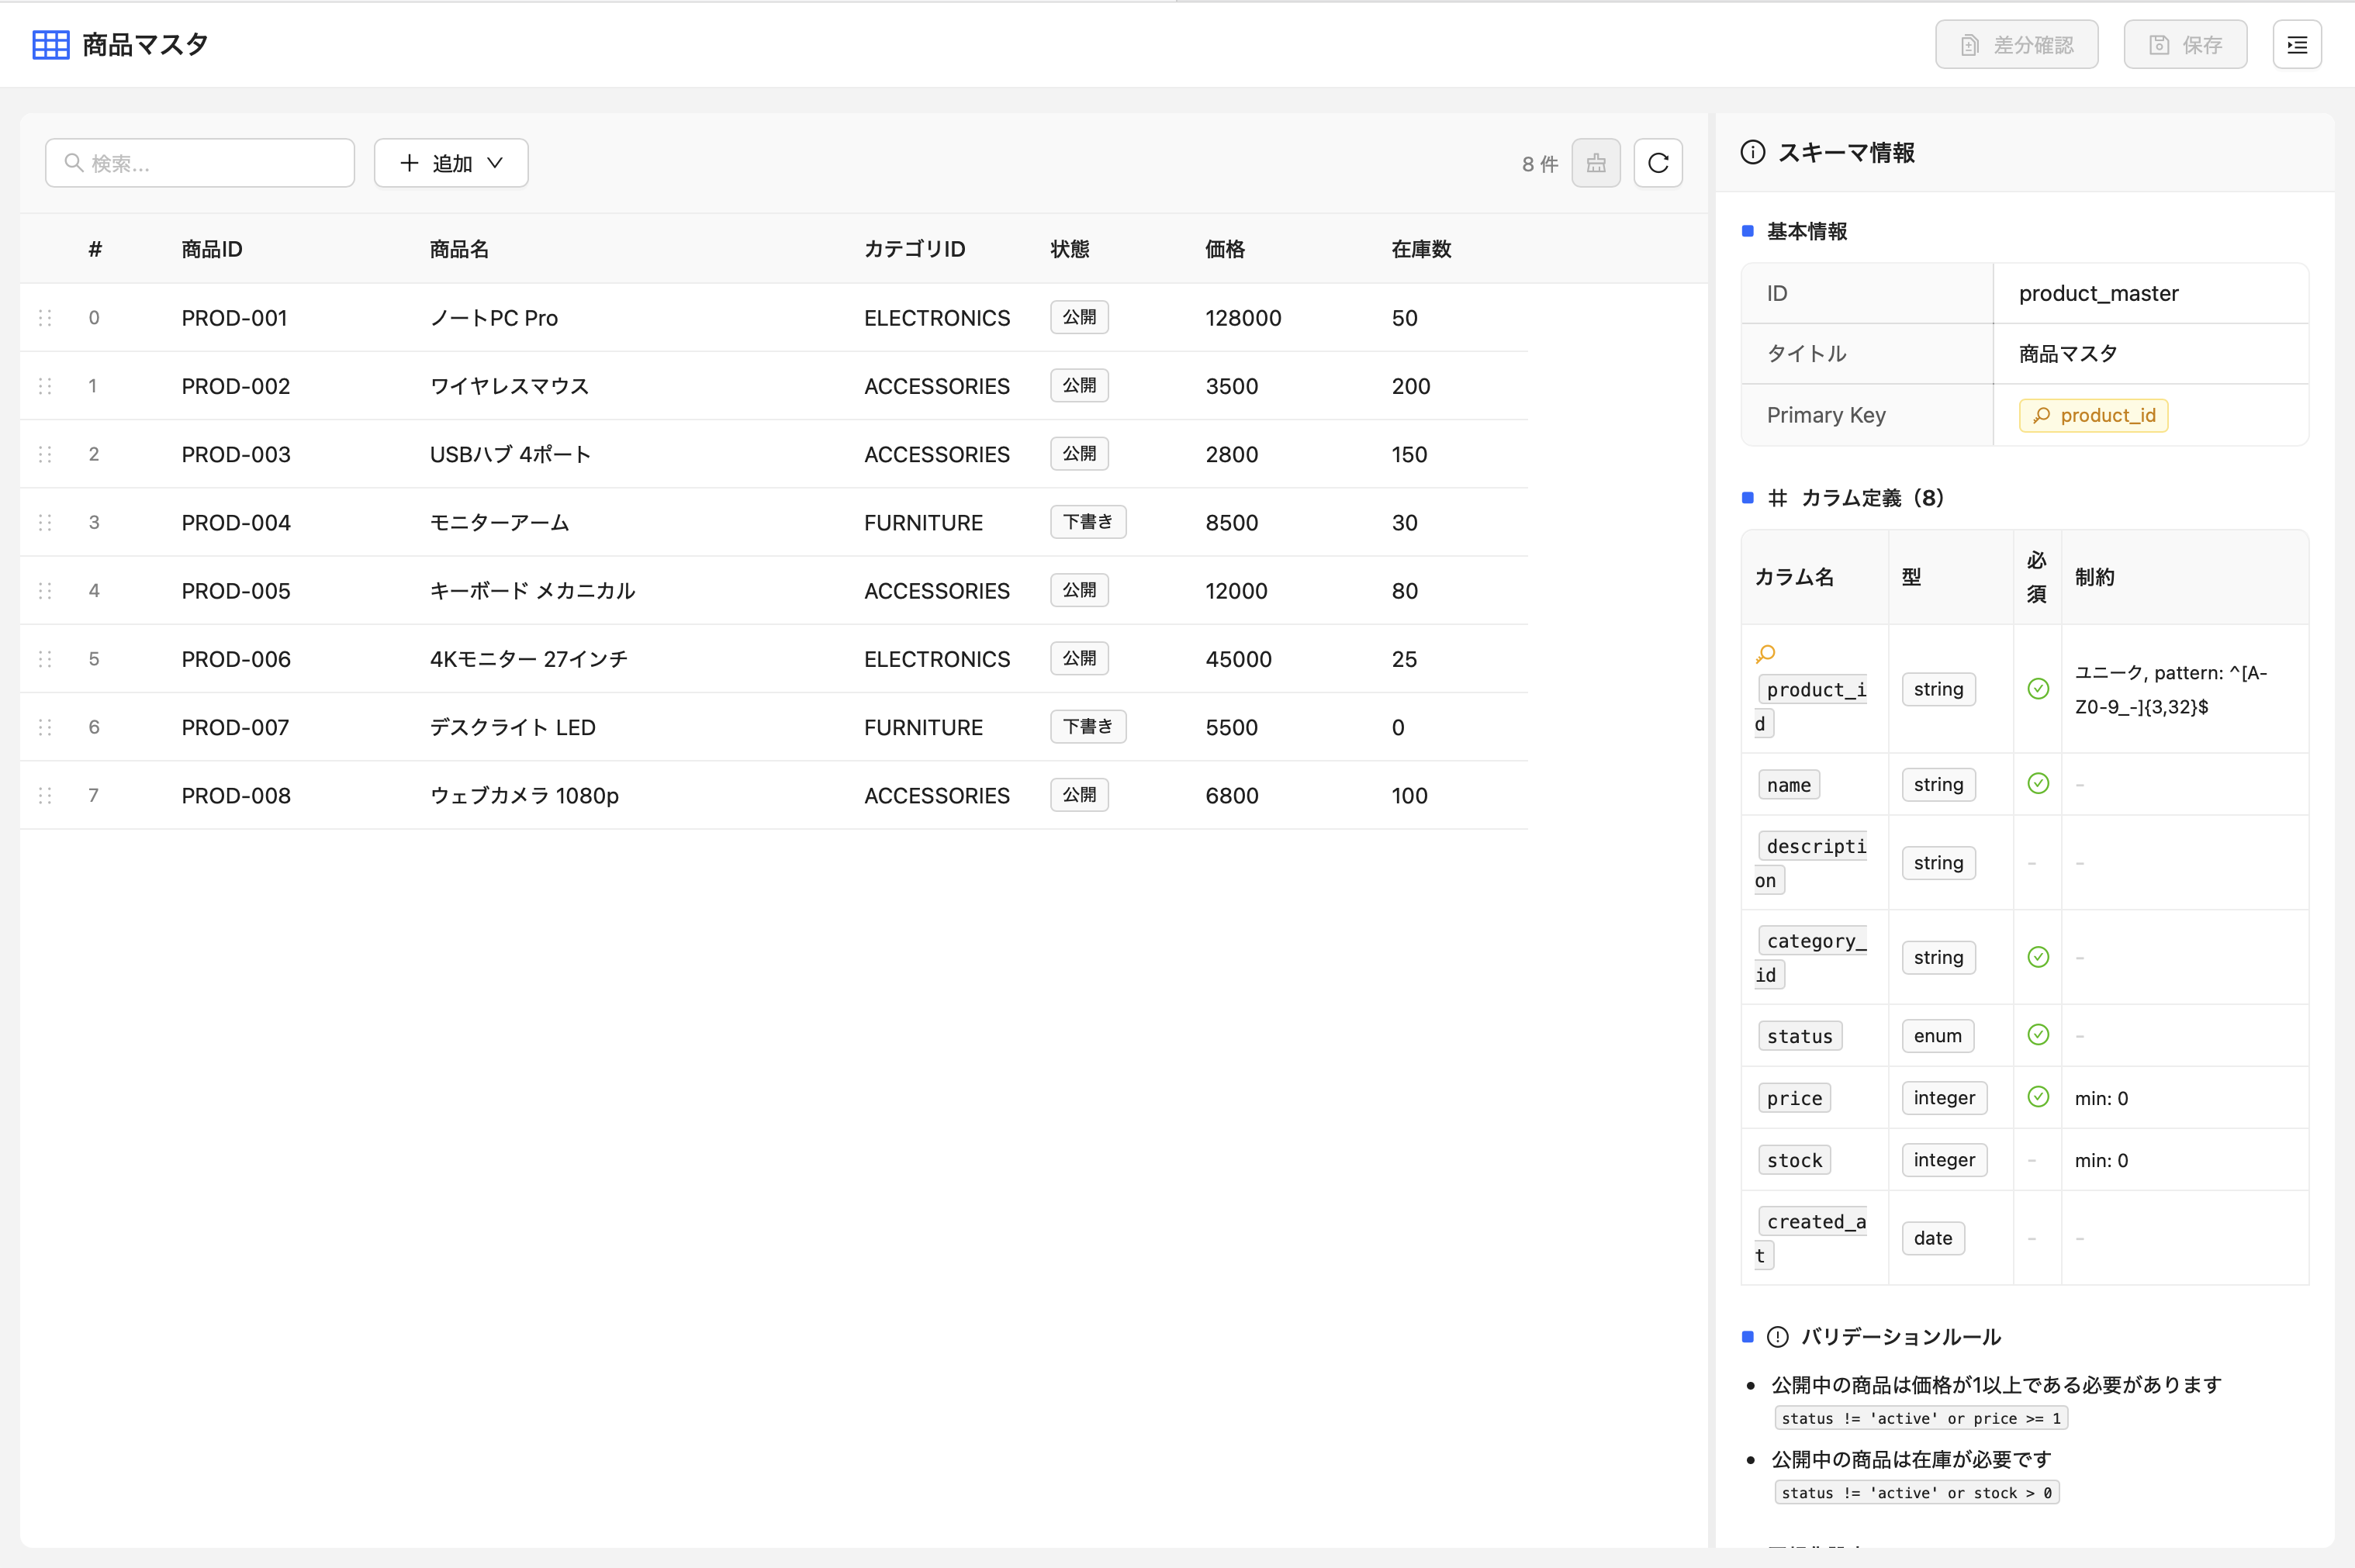The height and width of the screenshot is (1568, 2355).
Task: Click the 価格 column header
Action: pos(1224,249)
